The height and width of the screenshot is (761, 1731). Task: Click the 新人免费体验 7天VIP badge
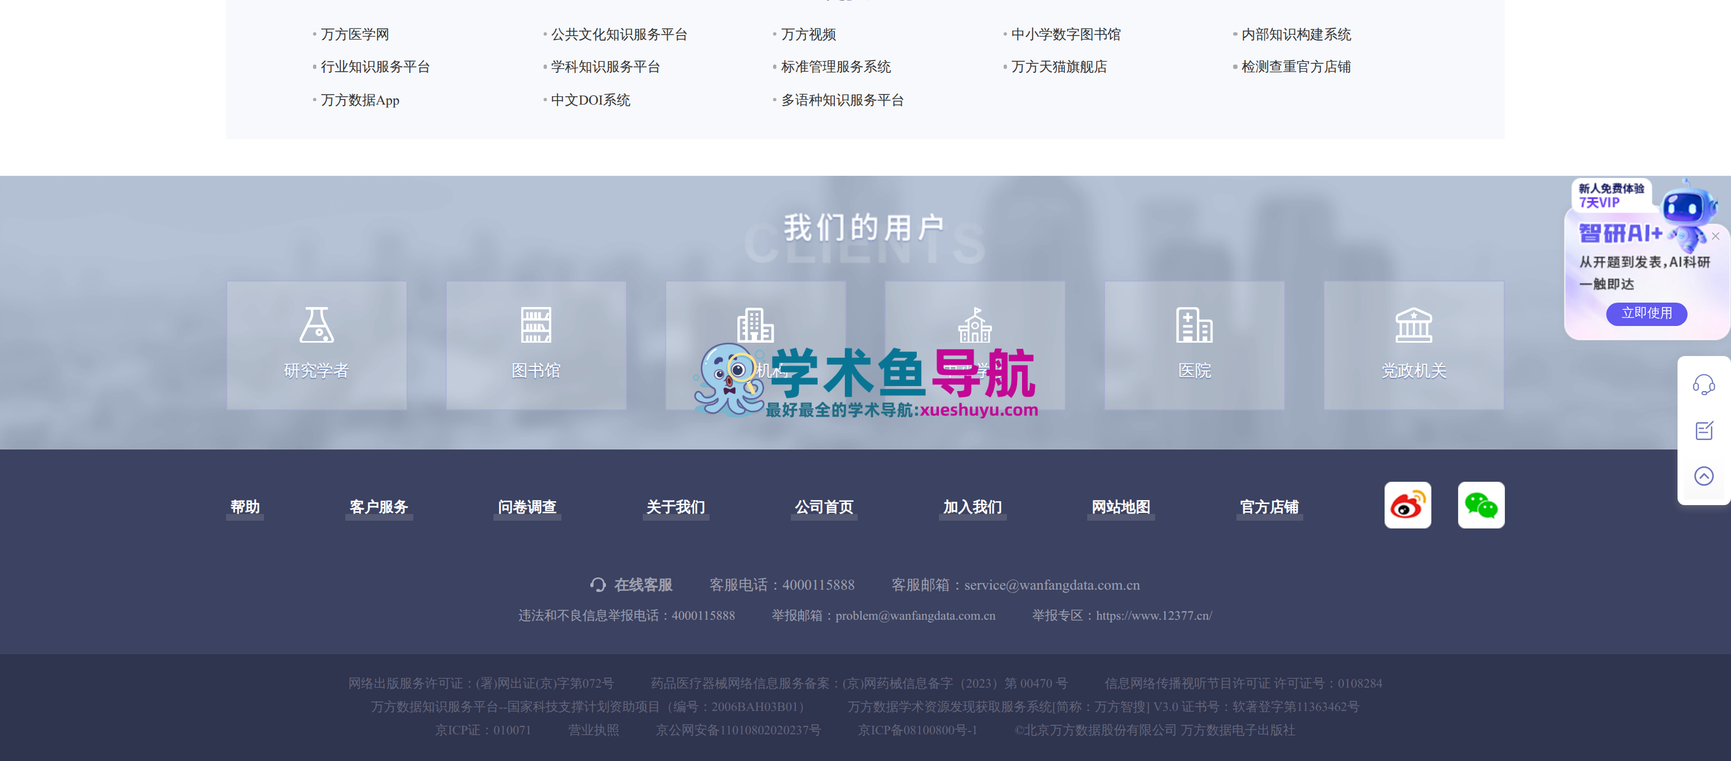pyautogui.click(x=1611, y=195)
